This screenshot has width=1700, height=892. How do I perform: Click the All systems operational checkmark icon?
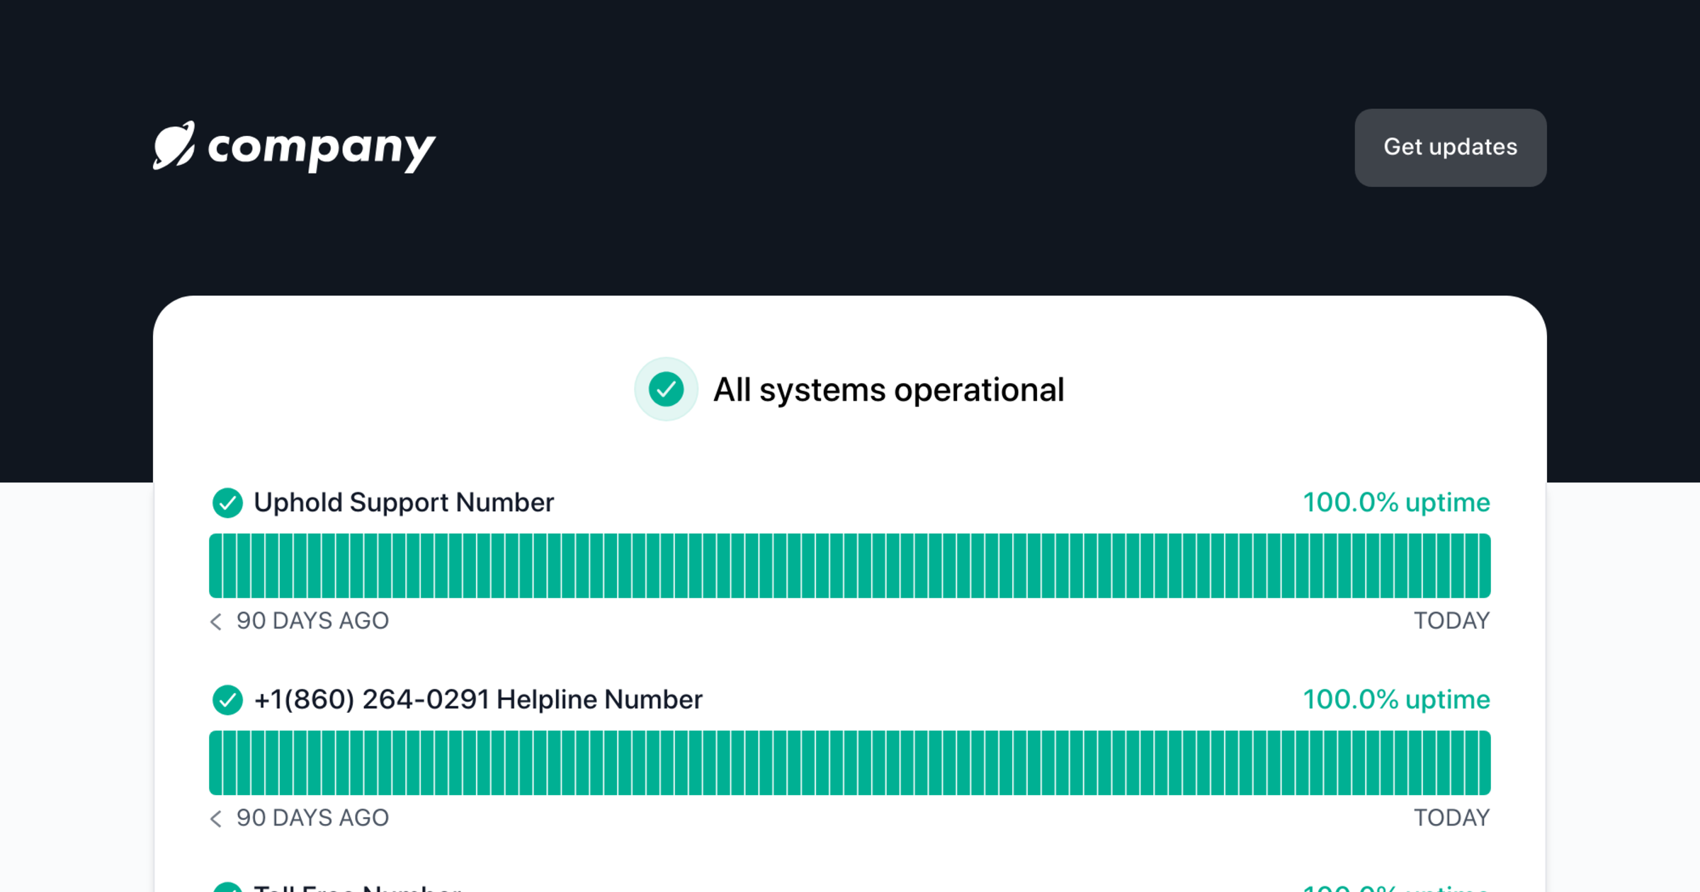click(x=665, y=389)
